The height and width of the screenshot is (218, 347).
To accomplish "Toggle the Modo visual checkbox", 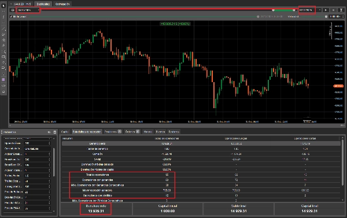I will [x=11, y=17].
